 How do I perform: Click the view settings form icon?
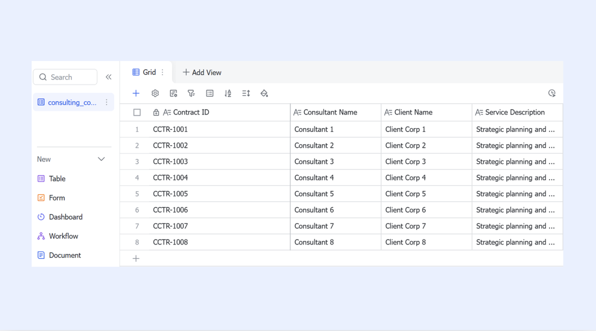[173, 93]
